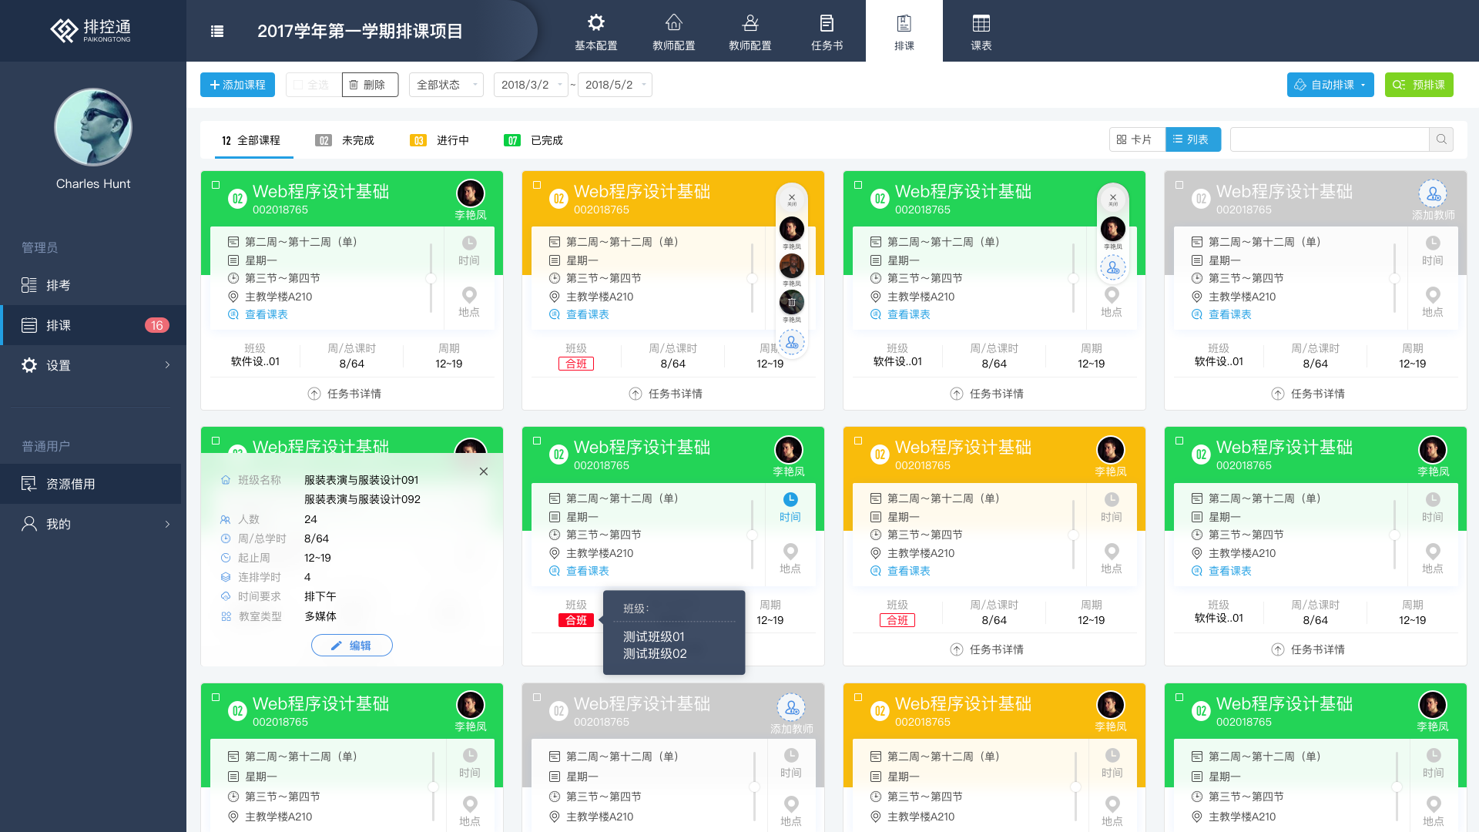This screenshot has width=1479, height=832.
Task: Click dashed add-teacher icon in third card's popup
Action: click(x=1113, y=268)
